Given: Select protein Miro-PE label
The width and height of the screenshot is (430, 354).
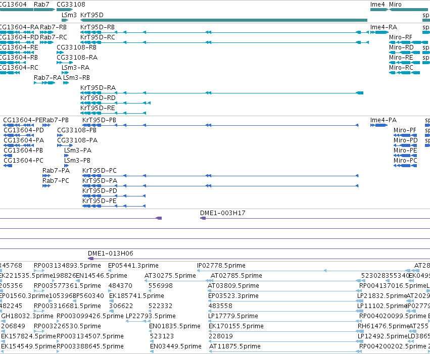Looking at the screenshot, I should [405, 150].
